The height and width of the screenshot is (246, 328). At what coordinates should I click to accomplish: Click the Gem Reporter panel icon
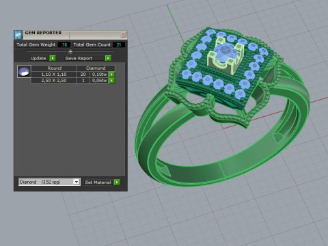(x=18, y=35)
